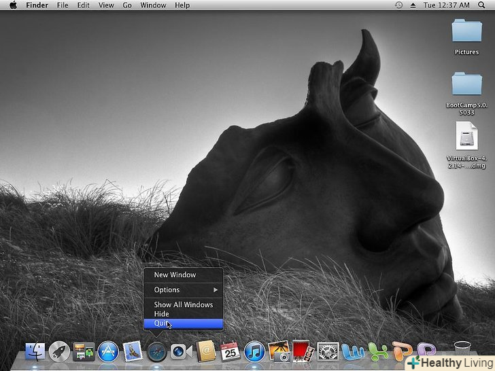Open the Mail stamp icon in Dock
495x371 pixels.
[x=133, y=351]
